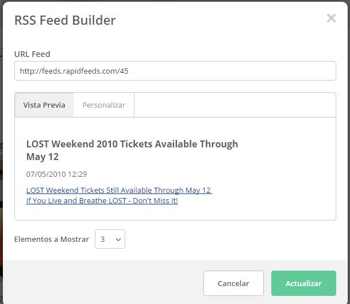Click the green Actualizar button

(303, 283)
